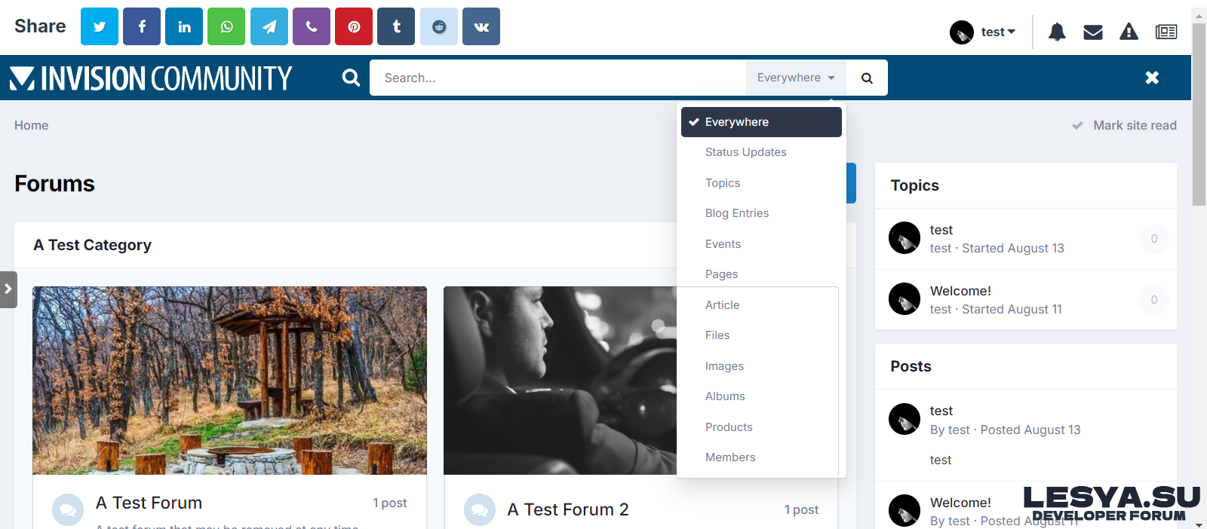
Task: Open notifications bell icon
Action: [x=1057, y=32]
